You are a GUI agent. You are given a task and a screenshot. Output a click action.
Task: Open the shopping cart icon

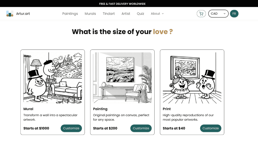pyautogui.click(x=201, y=14)
